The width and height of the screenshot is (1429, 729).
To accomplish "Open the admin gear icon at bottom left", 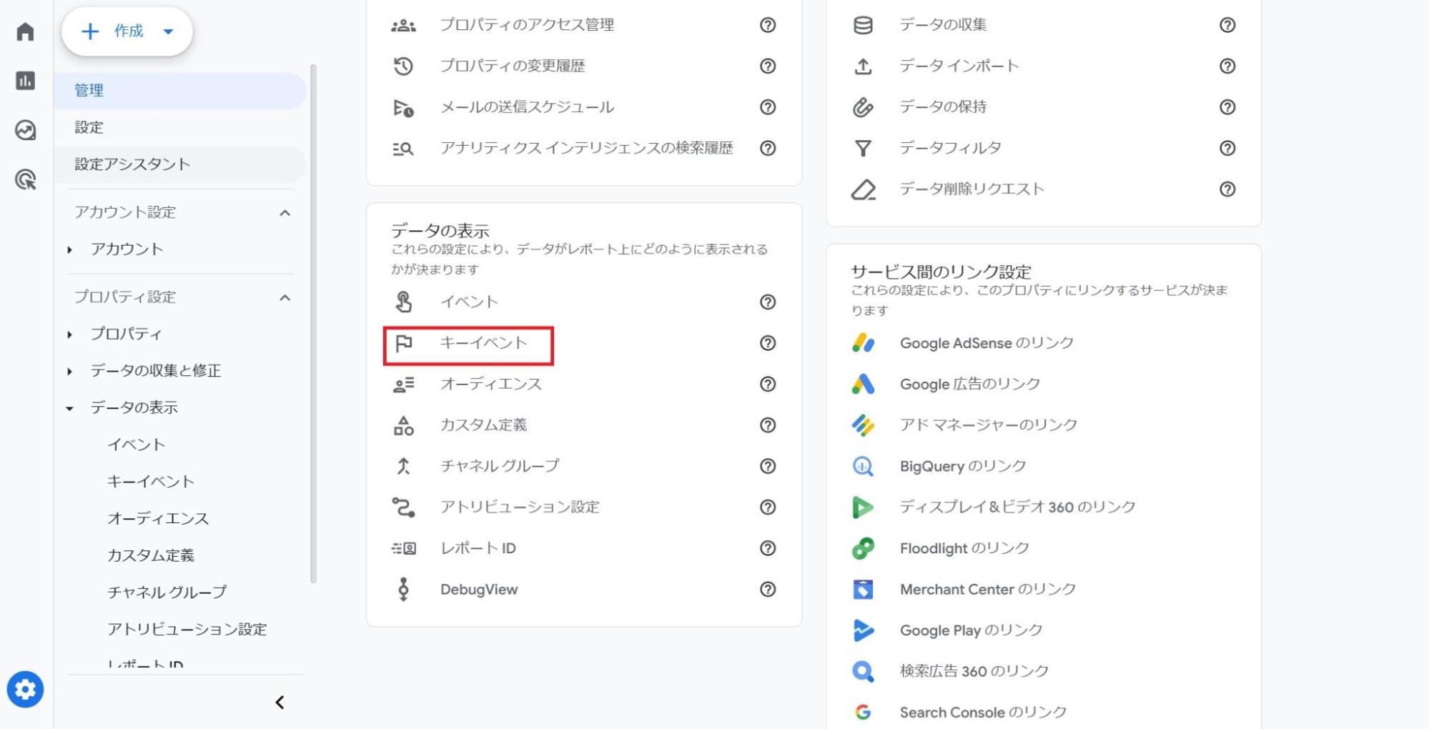I will pos(25,689).
